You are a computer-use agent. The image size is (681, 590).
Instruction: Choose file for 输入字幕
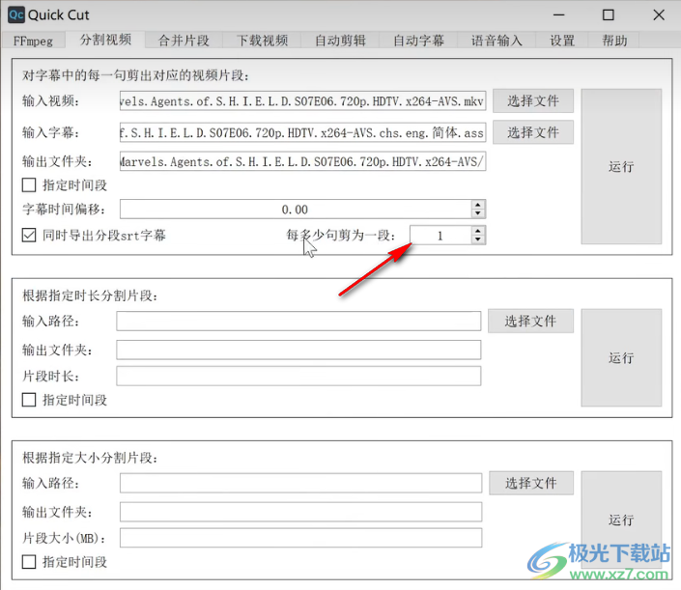(x=533, y=132)
